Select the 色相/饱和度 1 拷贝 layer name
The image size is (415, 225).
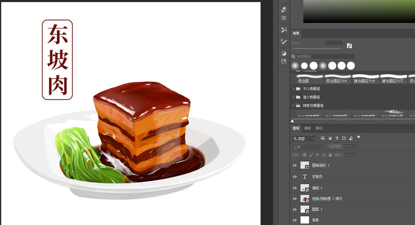tap(327, 199)
